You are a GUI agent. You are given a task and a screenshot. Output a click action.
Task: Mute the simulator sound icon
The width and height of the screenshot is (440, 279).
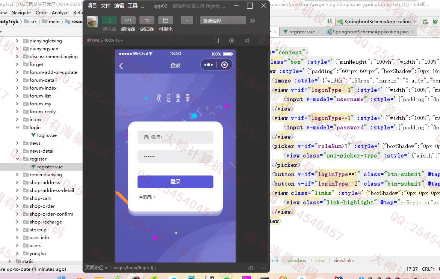(x=247, y=40)
